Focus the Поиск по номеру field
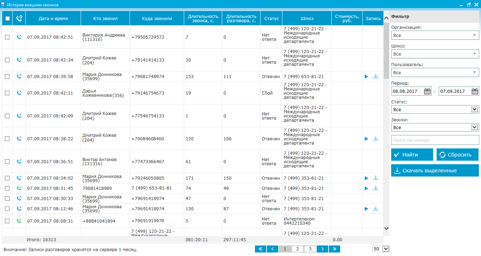This screenshot has width=481, height=256. click(435, 140)
